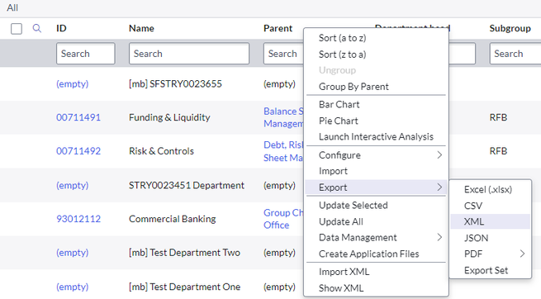Open (empty) ID link for Test Department One
541x299 pixels.
(73, 287)
